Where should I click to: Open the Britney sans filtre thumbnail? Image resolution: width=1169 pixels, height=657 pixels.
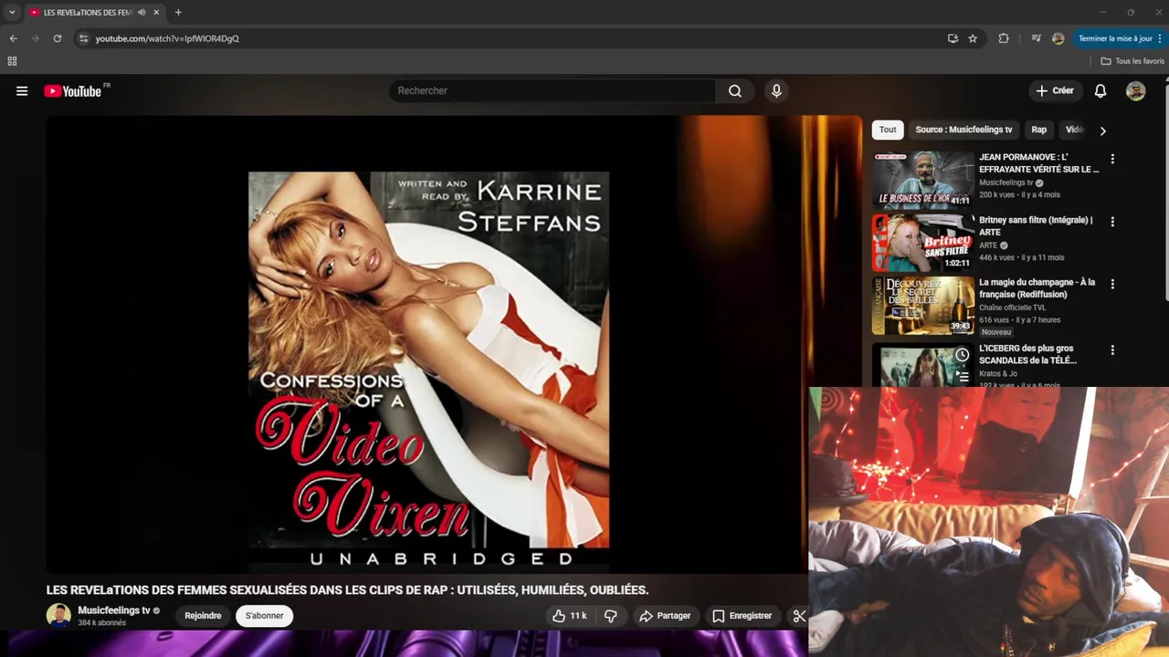point(923,243)
